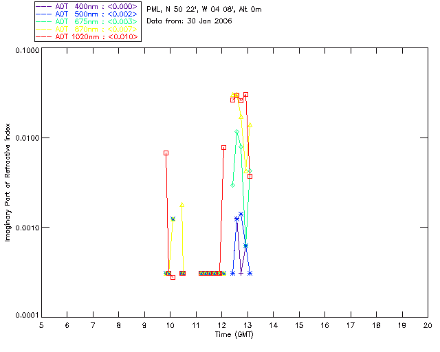
Task: Click the green diamond marker at its highest peak
Action: pyautogui.click(x=237, y=131)
